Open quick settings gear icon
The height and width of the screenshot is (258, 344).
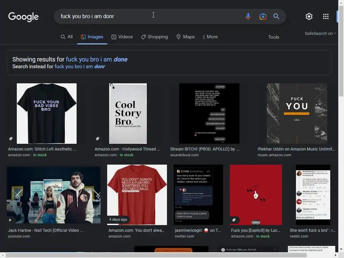coord(309,16)
